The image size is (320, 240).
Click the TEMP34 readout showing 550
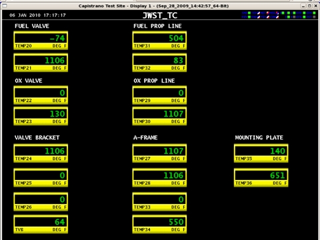[159, 224]
